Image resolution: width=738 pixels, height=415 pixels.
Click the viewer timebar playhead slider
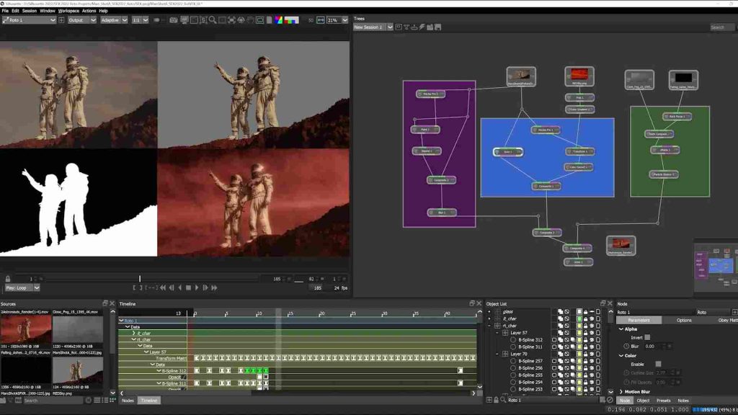click(x=140, y=279)
